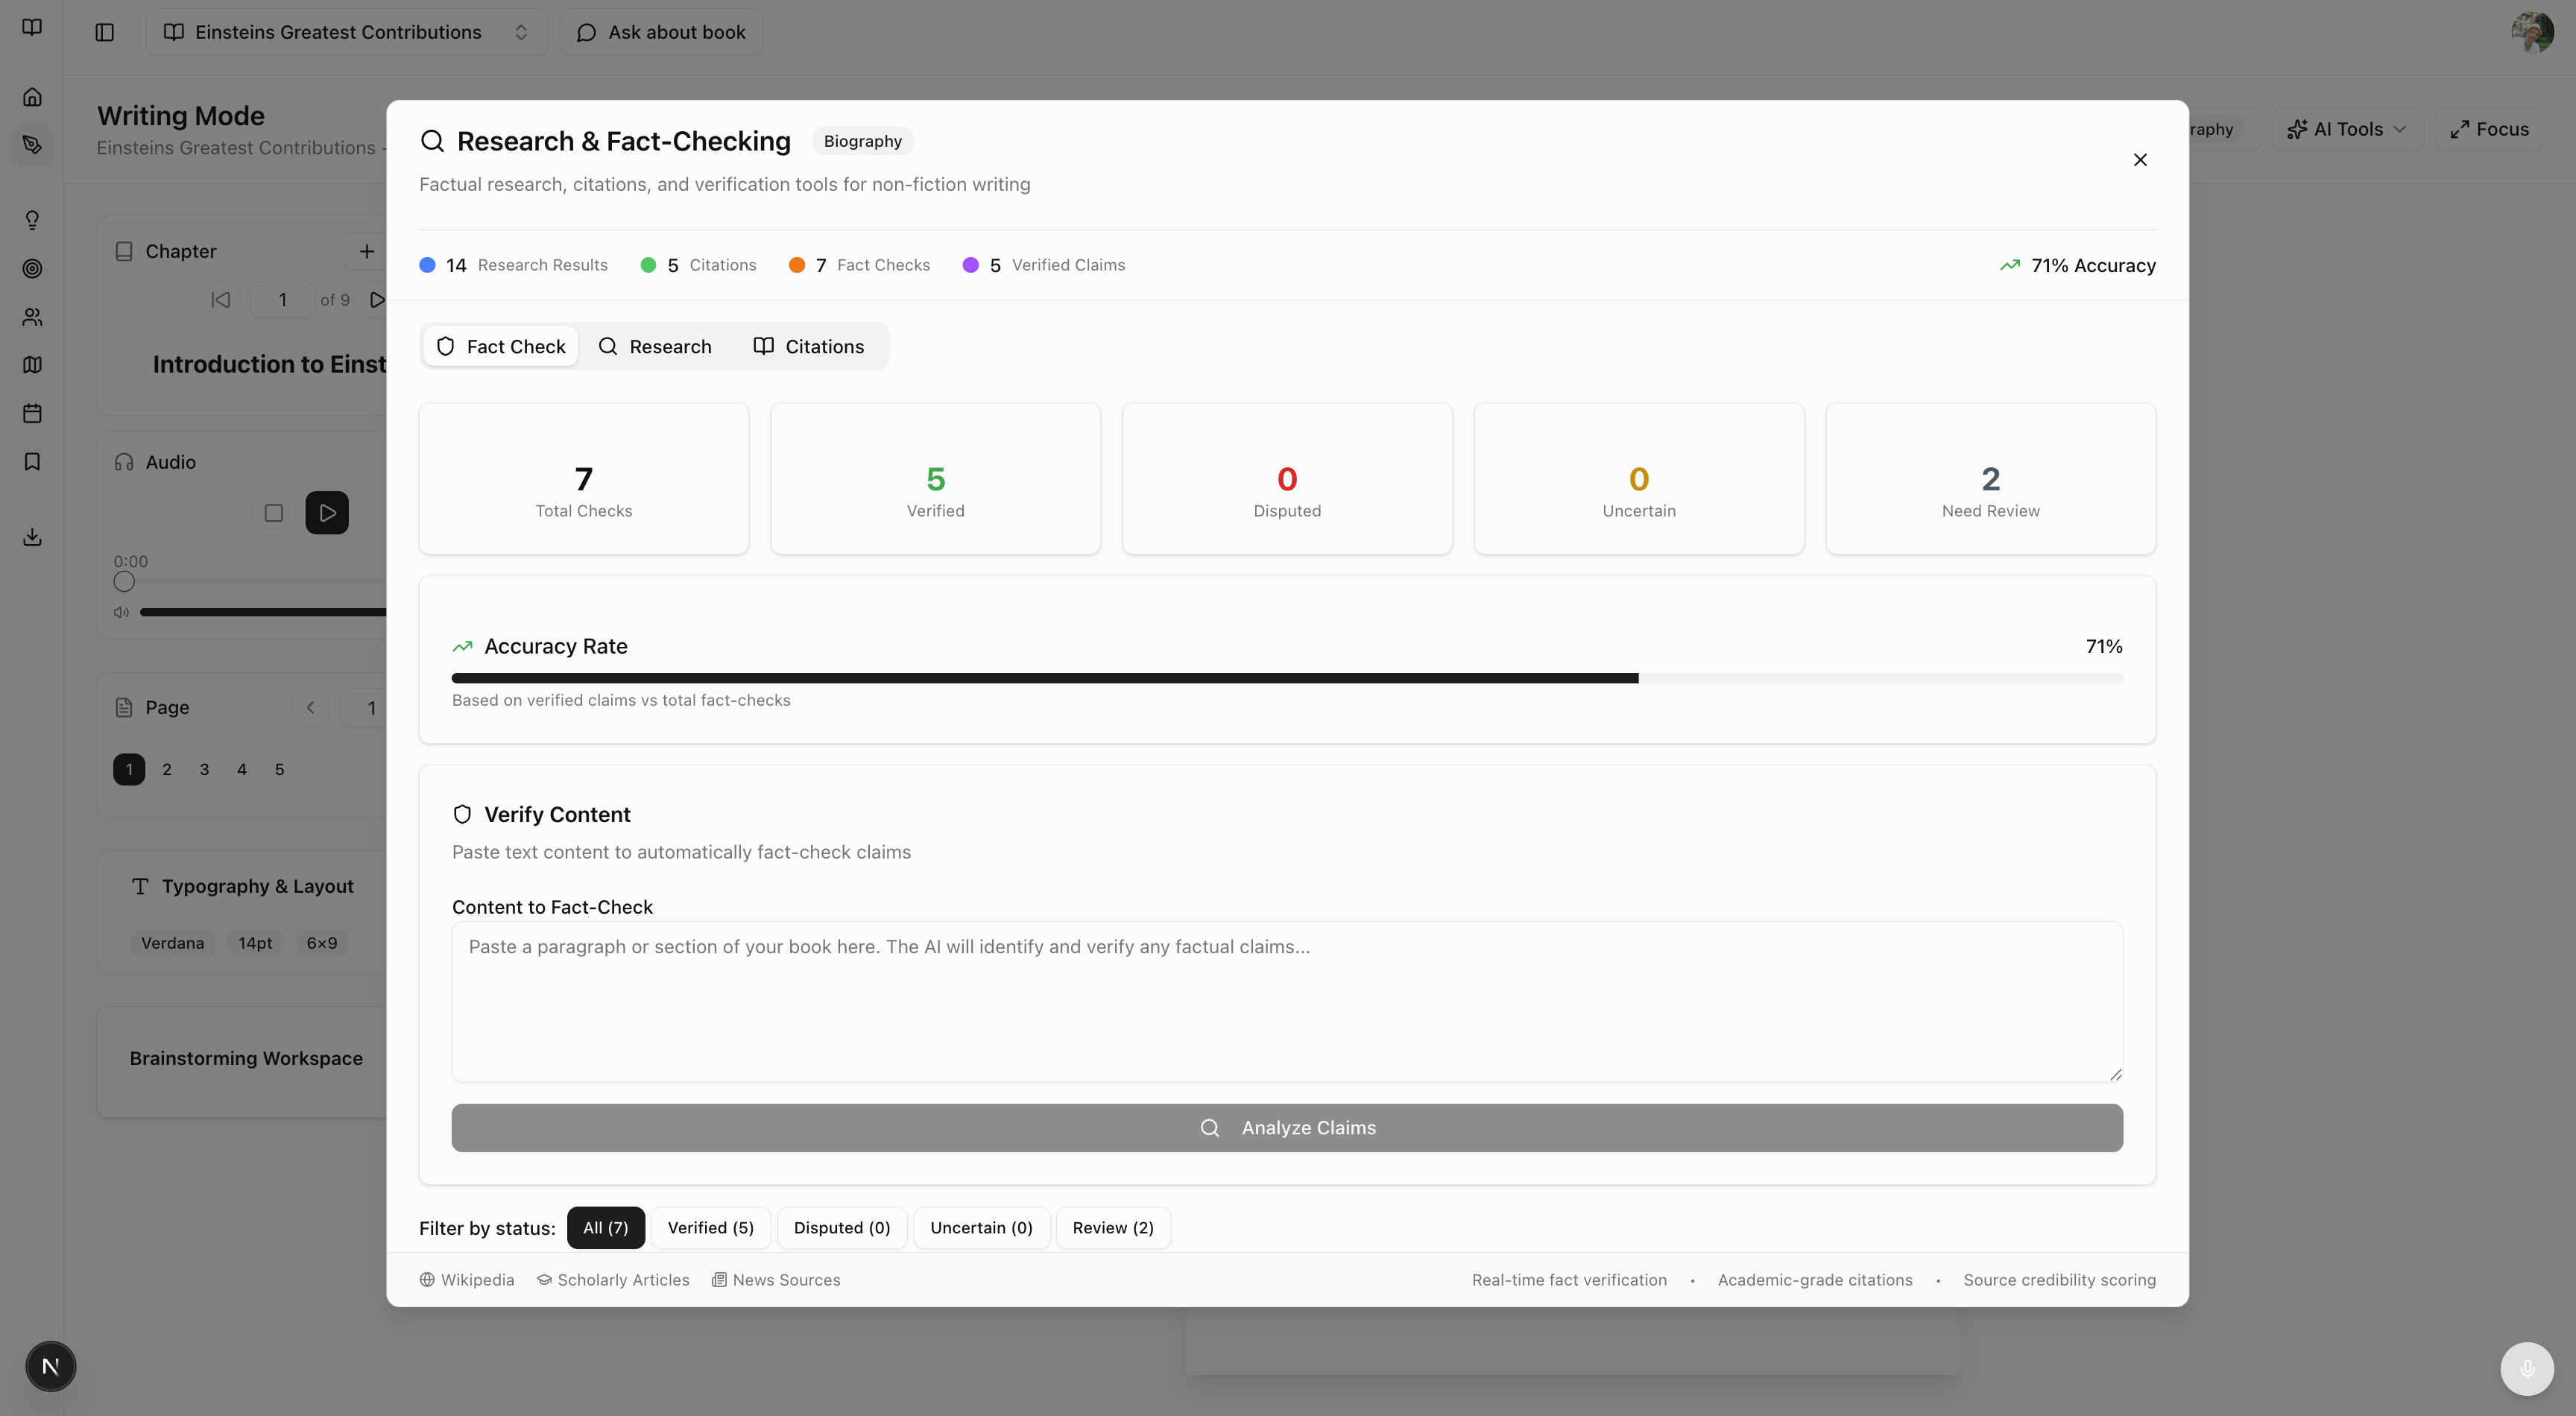Click the bookmark icon in sidebar

32,461
